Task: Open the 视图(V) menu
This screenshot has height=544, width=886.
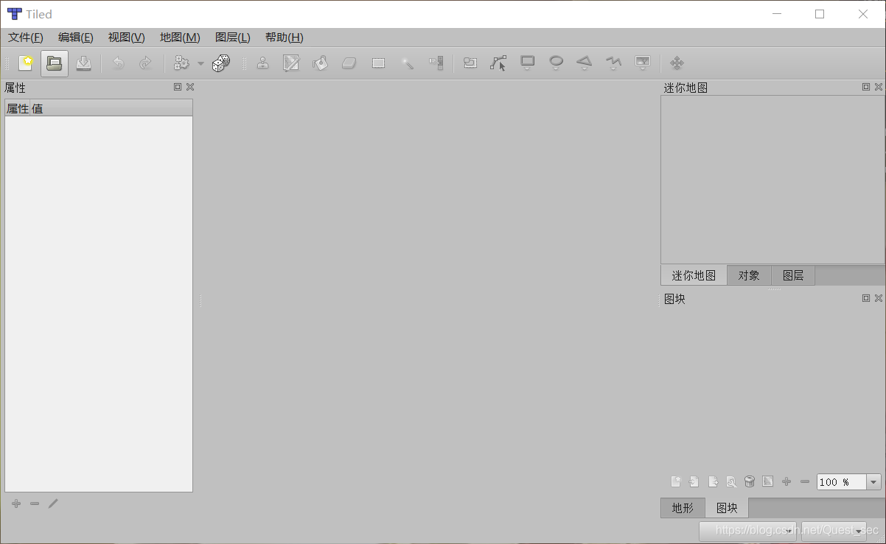Action: (x=127, y=38)
